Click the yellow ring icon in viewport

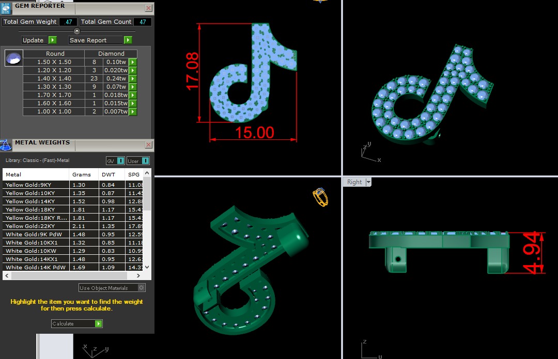pyautogui.click(x=320, y=197)
